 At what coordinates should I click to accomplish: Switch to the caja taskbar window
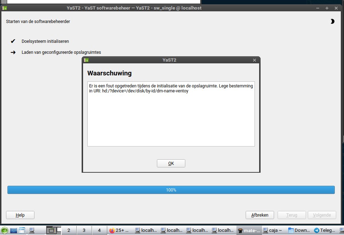[x=273, y=230]
